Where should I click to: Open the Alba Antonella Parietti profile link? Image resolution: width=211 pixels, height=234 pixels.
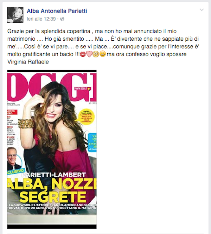(57, 11)
